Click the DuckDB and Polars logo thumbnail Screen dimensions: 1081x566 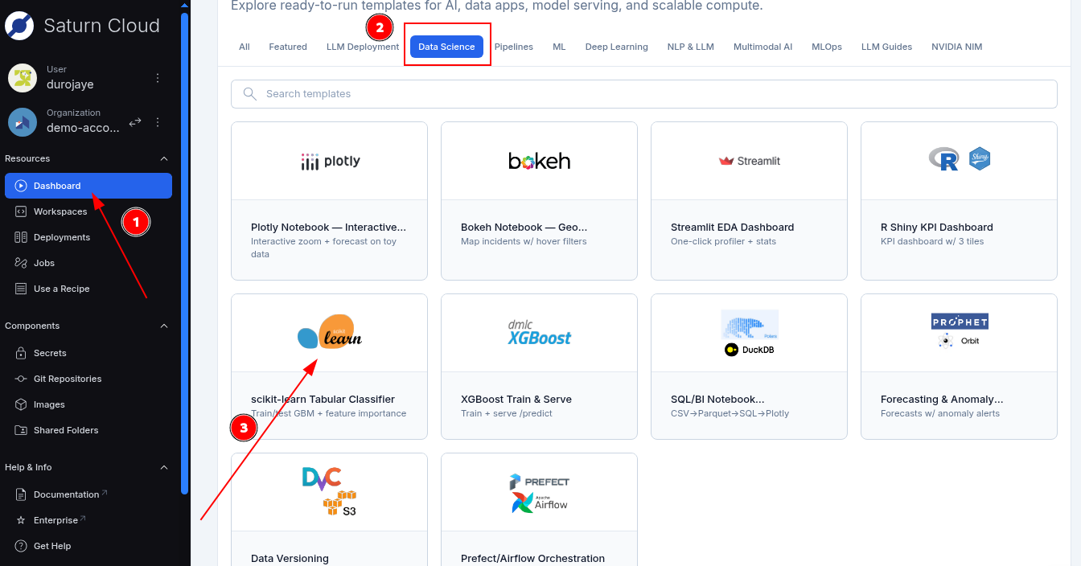click(750, 334)
